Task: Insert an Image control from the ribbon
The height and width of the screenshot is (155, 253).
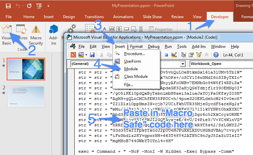Action: point(134,29)
